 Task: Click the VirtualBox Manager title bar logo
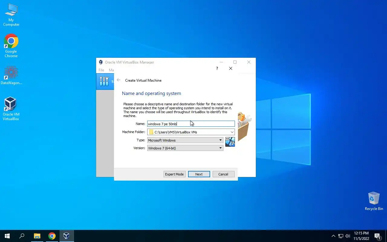[101, 62]
